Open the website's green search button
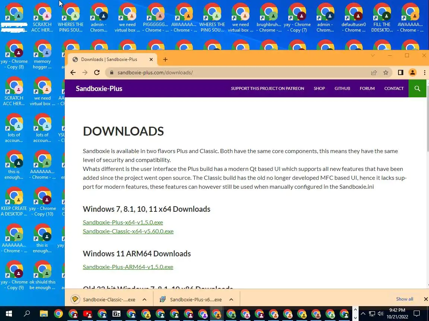The image size is (429, 321). tap(417, 88)
